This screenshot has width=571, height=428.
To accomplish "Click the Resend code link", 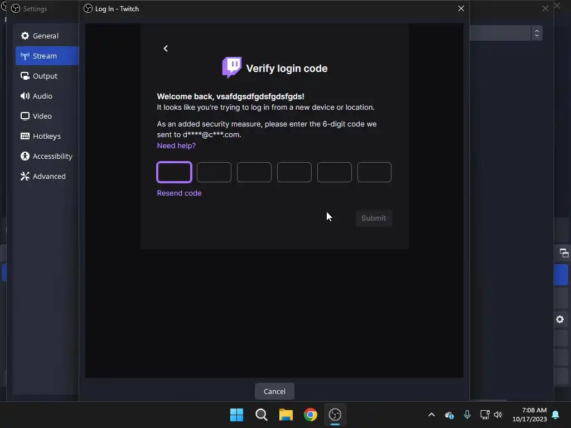I will tap(179, 193).
